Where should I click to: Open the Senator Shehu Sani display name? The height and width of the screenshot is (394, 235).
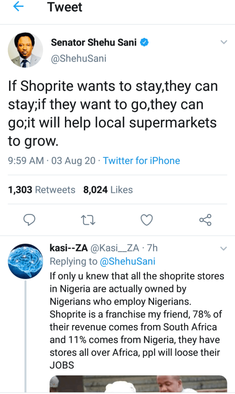tap(93, 42)
